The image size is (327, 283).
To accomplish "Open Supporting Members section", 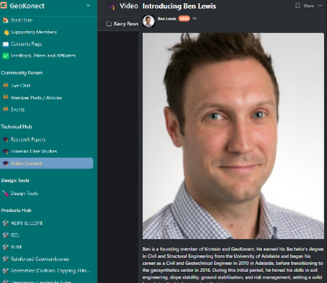I will (x=34, y=32).
